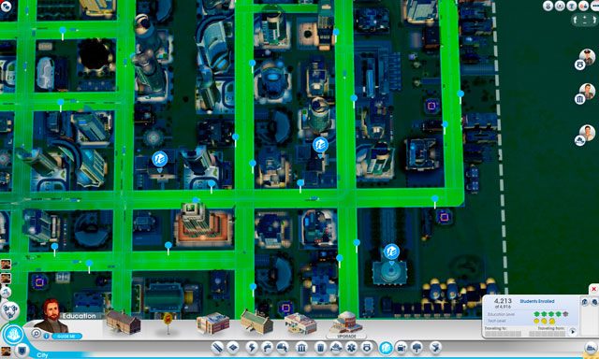The width and height of the screenshot is (599, 359).
Task: Open the options menu dots icon
Action: (x=594, y=6)
